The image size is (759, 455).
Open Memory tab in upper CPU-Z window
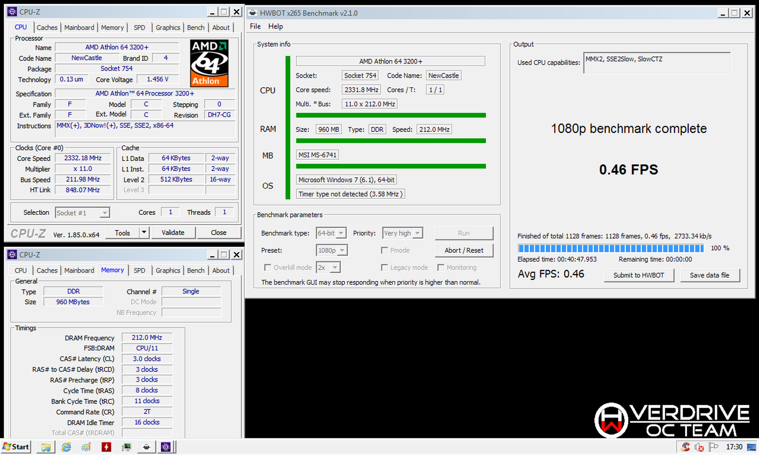click(112, 27)
